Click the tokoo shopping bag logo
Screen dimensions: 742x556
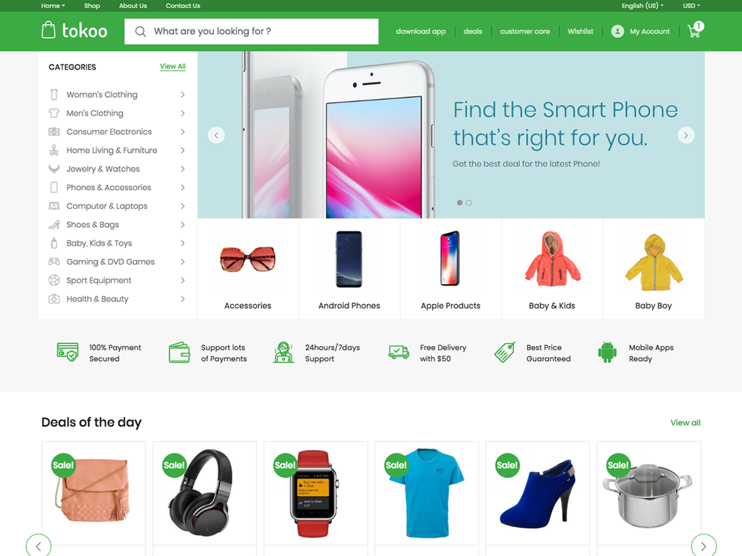(x=48, y=30)
